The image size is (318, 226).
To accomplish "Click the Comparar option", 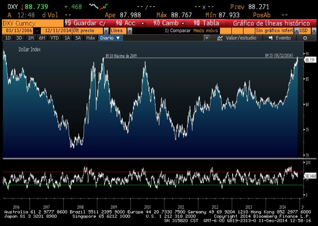I will (178, 31).
